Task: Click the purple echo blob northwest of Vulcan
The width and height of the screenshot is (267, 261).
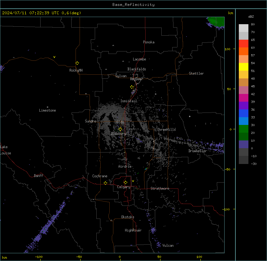Action: (153, 230)
